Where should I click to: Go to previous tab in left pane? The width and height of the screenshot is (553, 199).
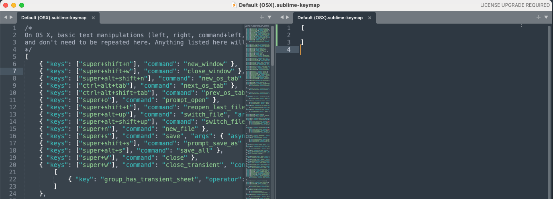6,18
